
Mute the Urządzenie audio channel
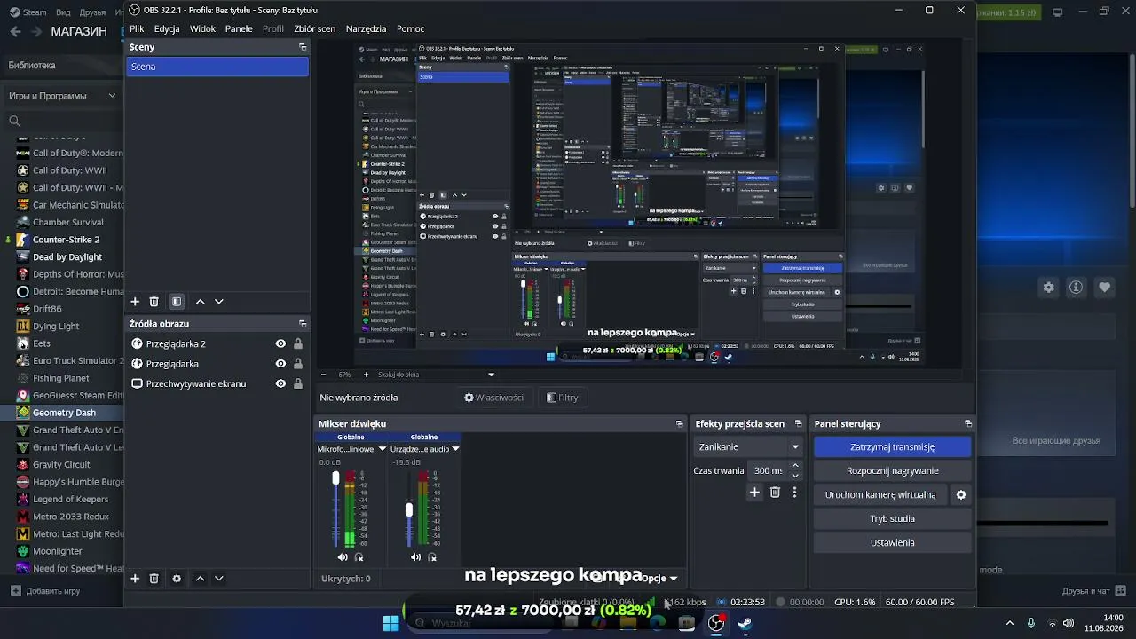pyautogui.click(x=415, y=557)
